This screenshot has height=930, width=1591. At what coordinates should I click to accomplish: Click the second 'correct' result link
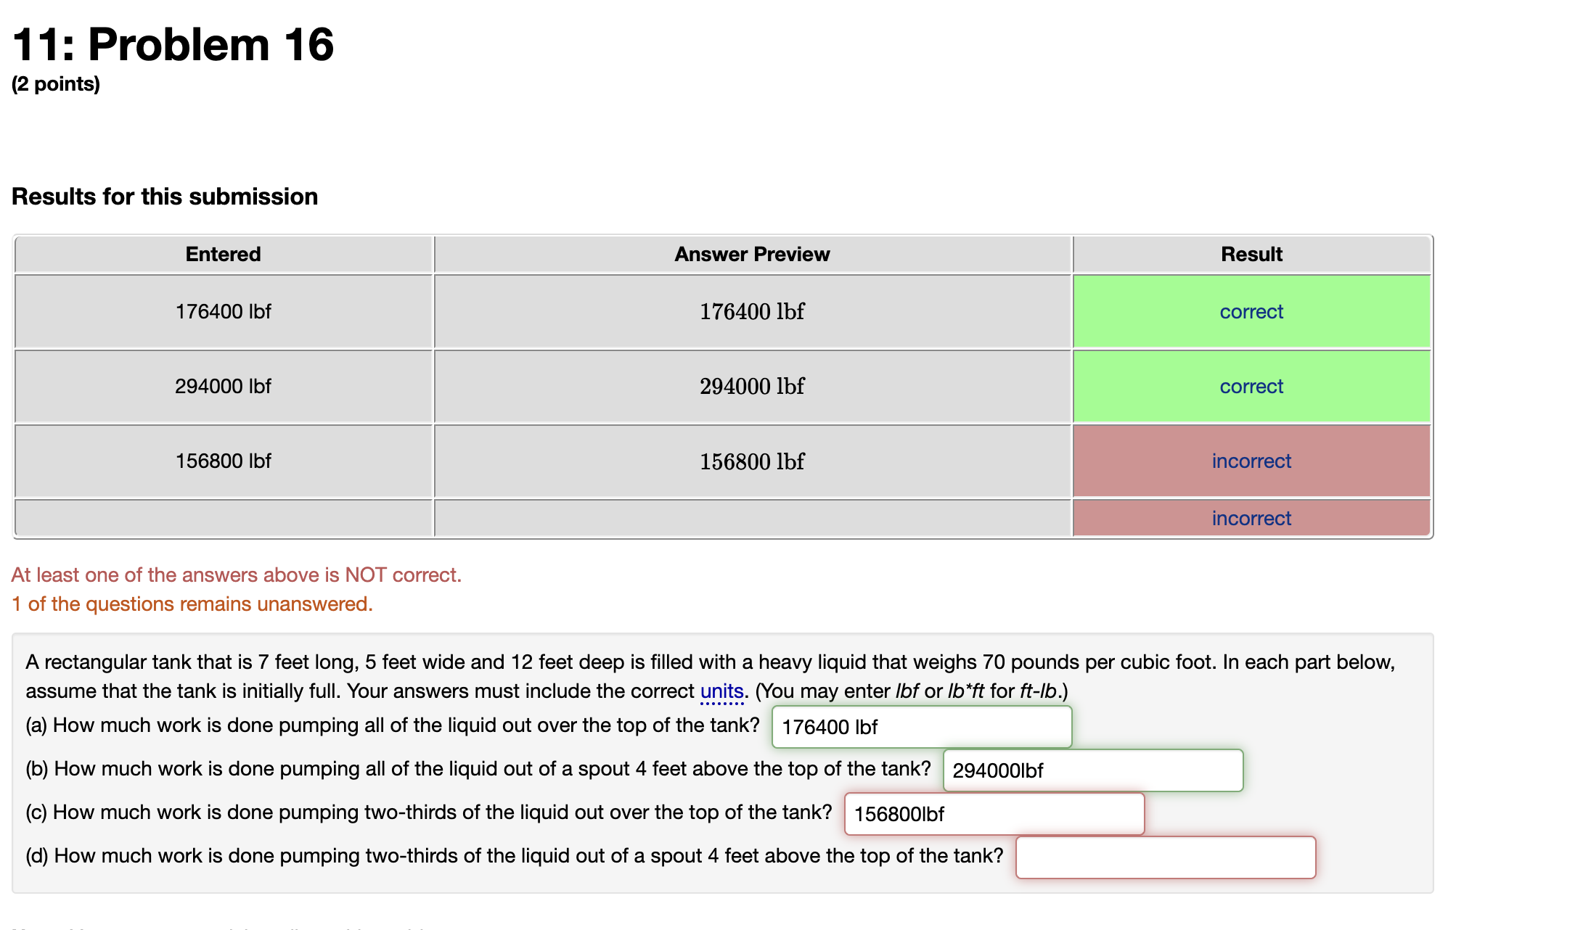click(x=1251, y=387)
